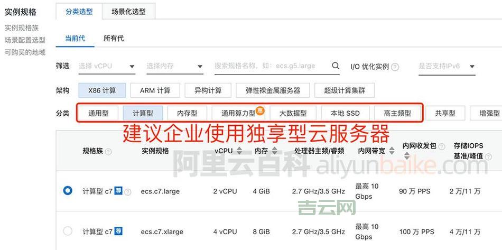Screen dimensions: 502x250
Task: Select the 所有代 tab
Action: [x=114, y=39]
